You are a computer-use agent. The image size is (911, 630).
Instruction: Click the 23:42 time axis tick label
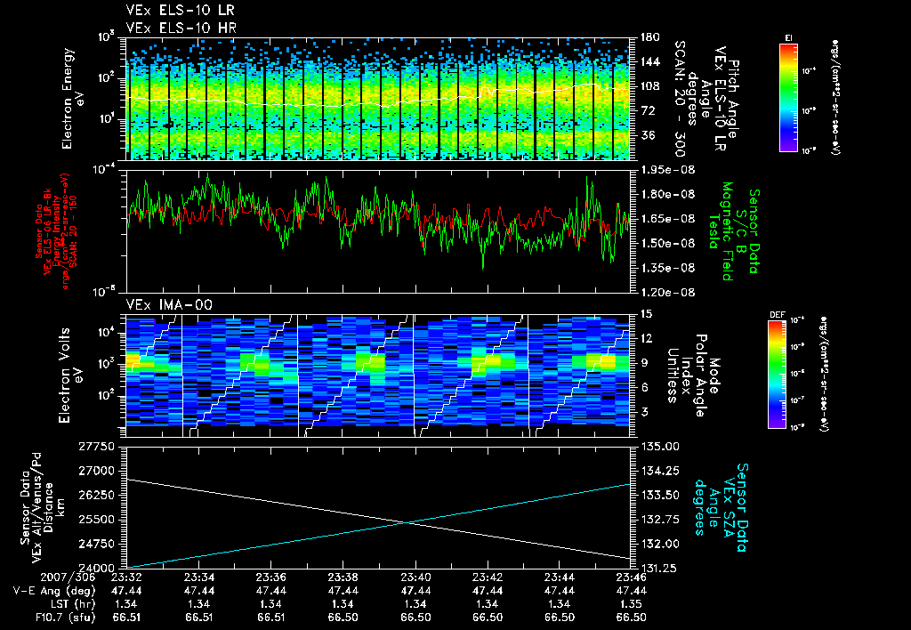(x=488, y=577)
